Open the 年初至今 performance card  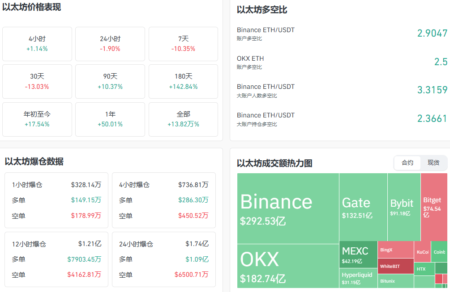(x=37, y=119)
